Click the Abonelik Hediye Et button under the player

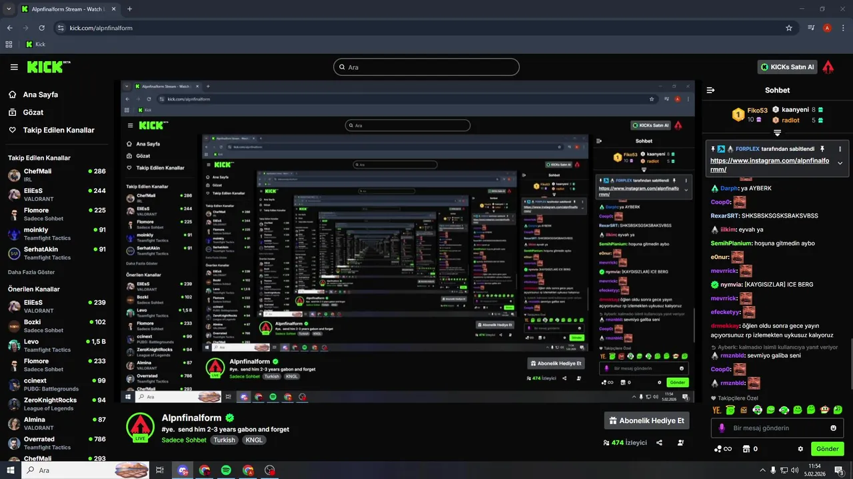tap(646, 420)
